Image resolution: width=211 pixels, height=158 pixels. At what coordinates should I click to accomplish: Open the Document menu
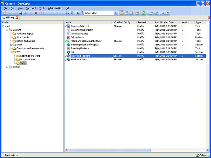click(31, 8)
